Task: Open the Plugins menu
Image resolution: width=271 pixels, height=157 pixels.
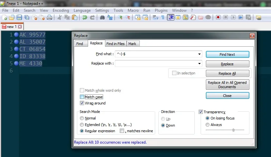Action: [161, 10]
